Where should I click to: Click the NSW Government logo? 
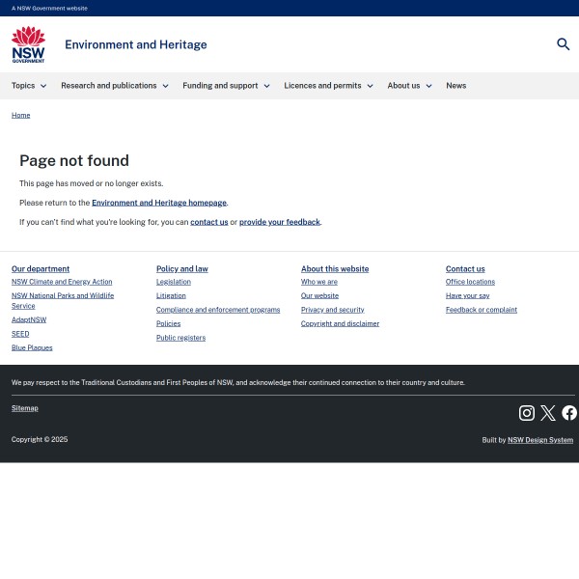(x=28, y=44)
